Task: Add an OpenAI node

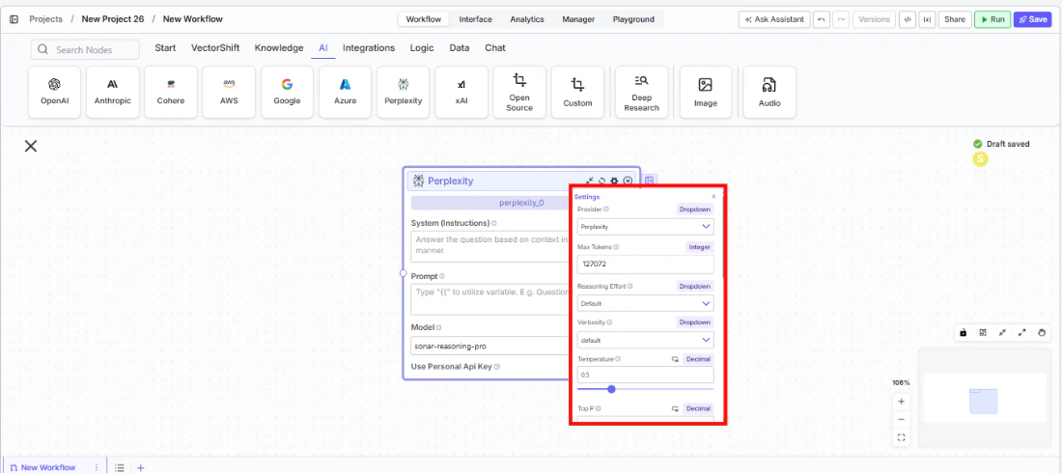Action: (55, 92)
